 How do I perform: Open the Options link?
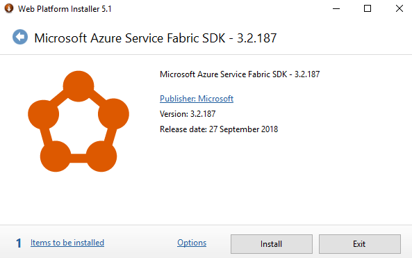(x=192, y=243)
